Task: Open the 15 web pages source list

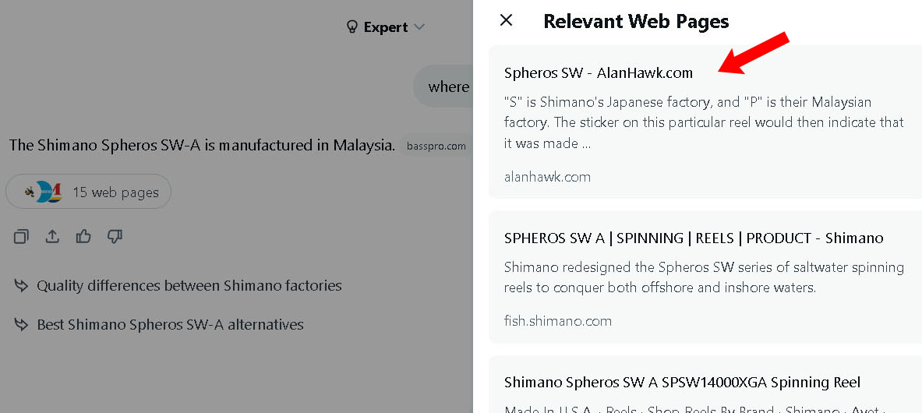Action: [115, 192]
